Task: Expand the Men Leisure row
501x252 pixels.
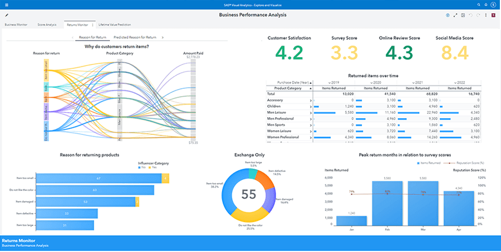Action: pos(310,112)
